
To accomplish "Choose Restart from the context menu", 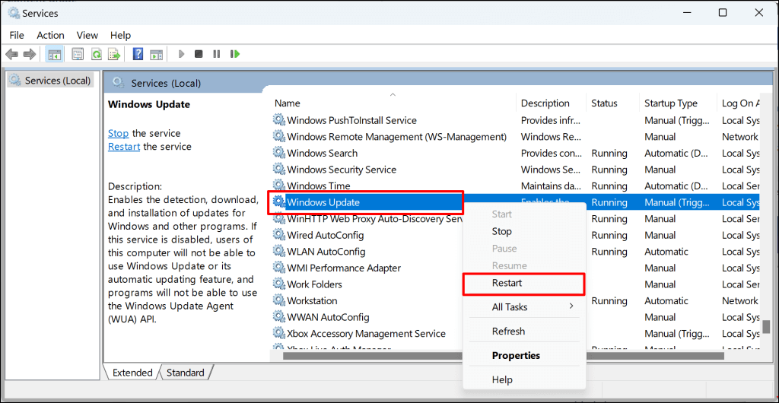I will coord(524,283).
